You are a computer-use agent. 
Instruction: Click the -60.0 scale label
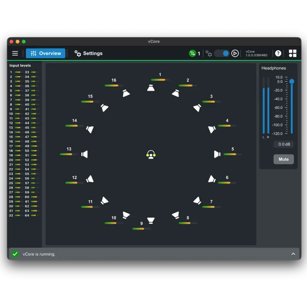(x=278, y=108)
